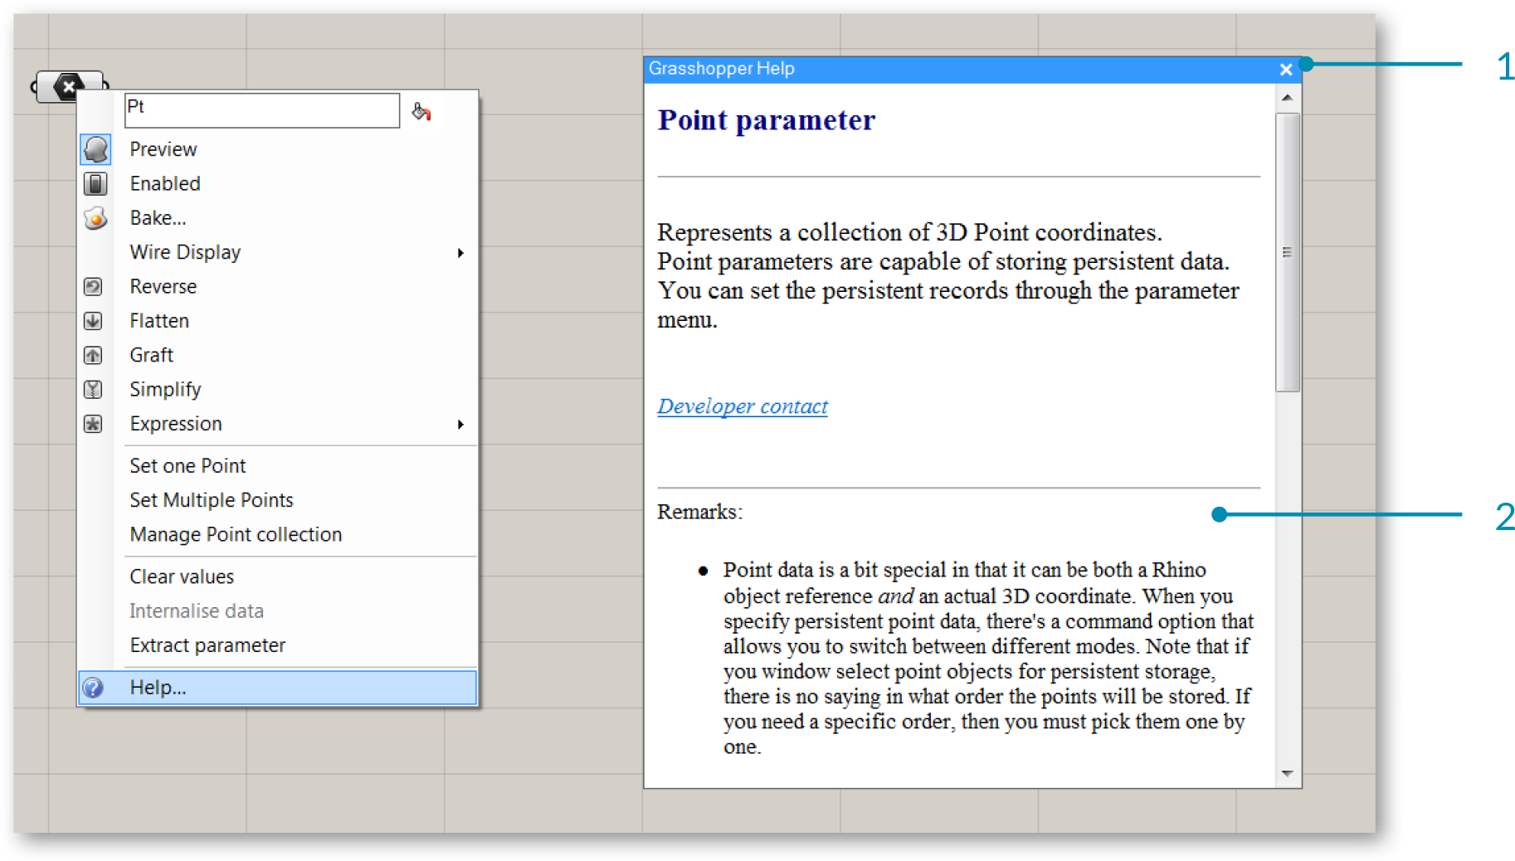This screenshot has height=861, width=1515.
Task: Toggle the Enabled option
Action: pyautogui.click(x=165, y=184)
